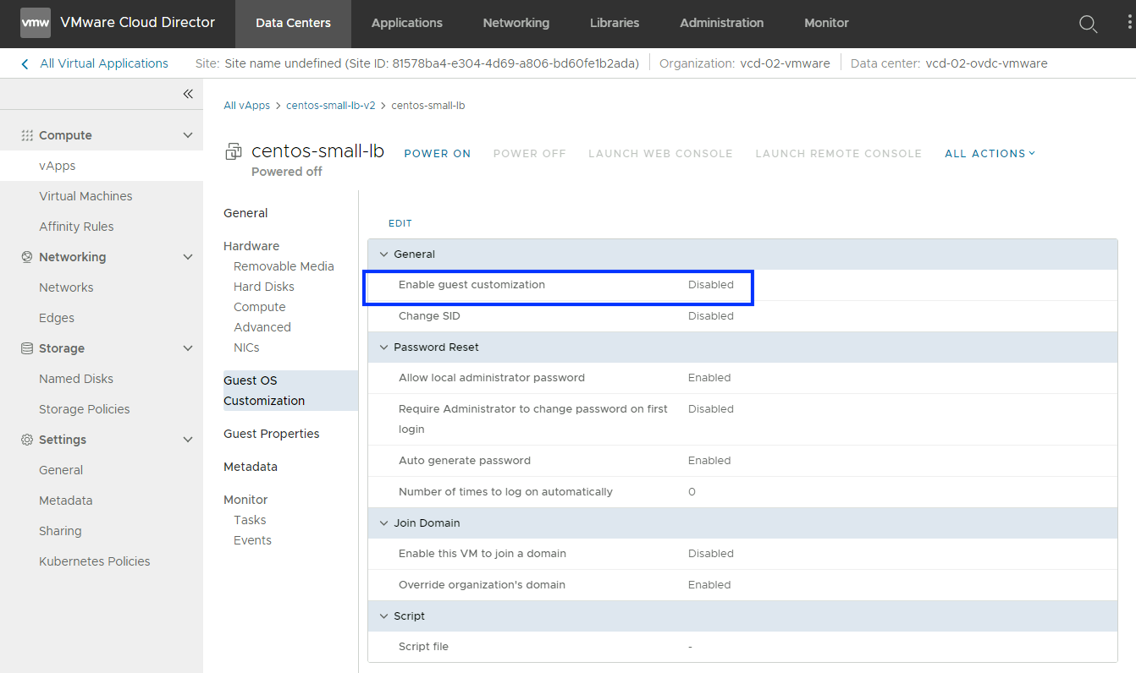1136x673 pixels.
Task: Open the vertical dots menu icon
Action: [x=1129, y=23]
